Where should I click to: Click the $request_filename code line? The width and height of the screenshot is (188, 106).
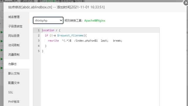66,36
